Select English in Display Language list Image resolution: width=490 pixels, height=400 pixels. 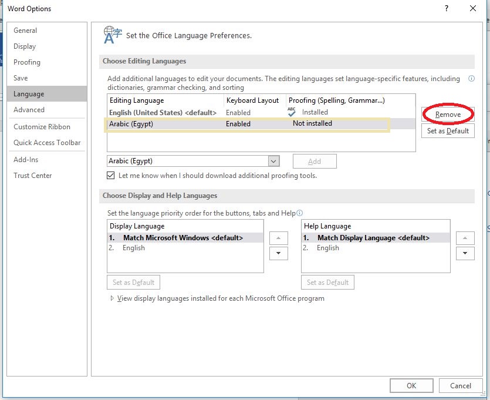click(185, 248)
